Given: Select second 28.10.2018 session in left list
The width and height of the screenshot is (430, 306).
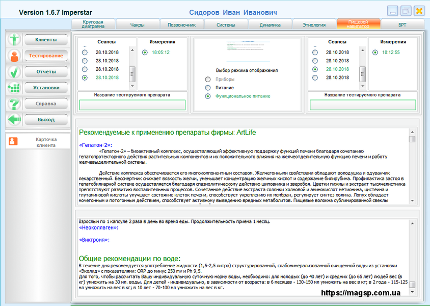Looking at the screenshot, I should [x=85, y=61].
